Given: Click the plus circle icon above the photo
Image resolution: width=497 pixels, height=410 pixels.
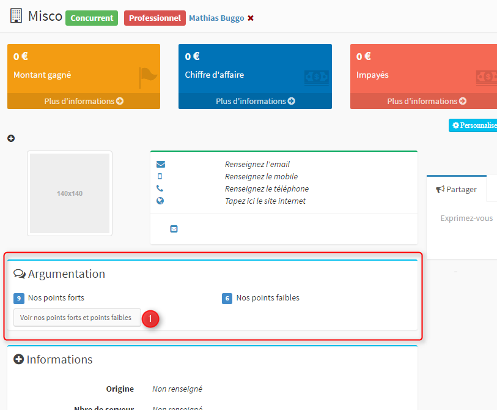Looking at the screenshot, I should [x=11, y=138].
